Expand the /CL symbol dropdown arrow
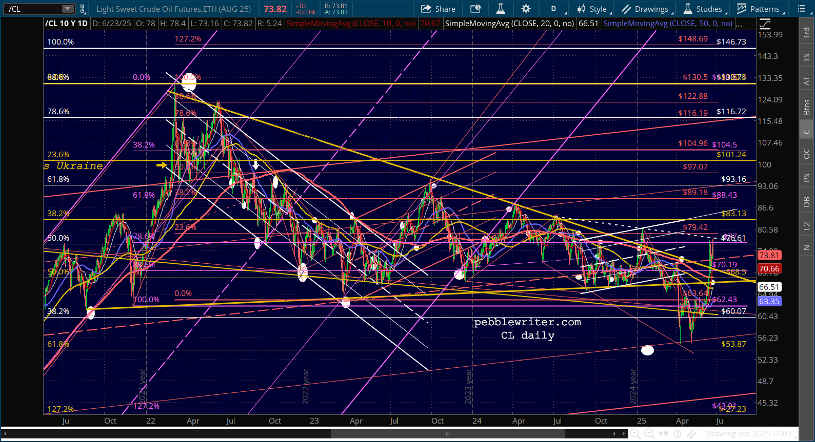 click(x=68, y=9)
